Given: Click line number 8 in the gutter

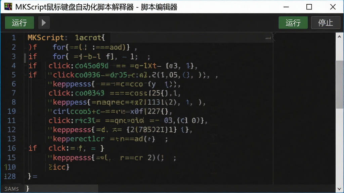Looking at the screenshot, I should (14, 102).
